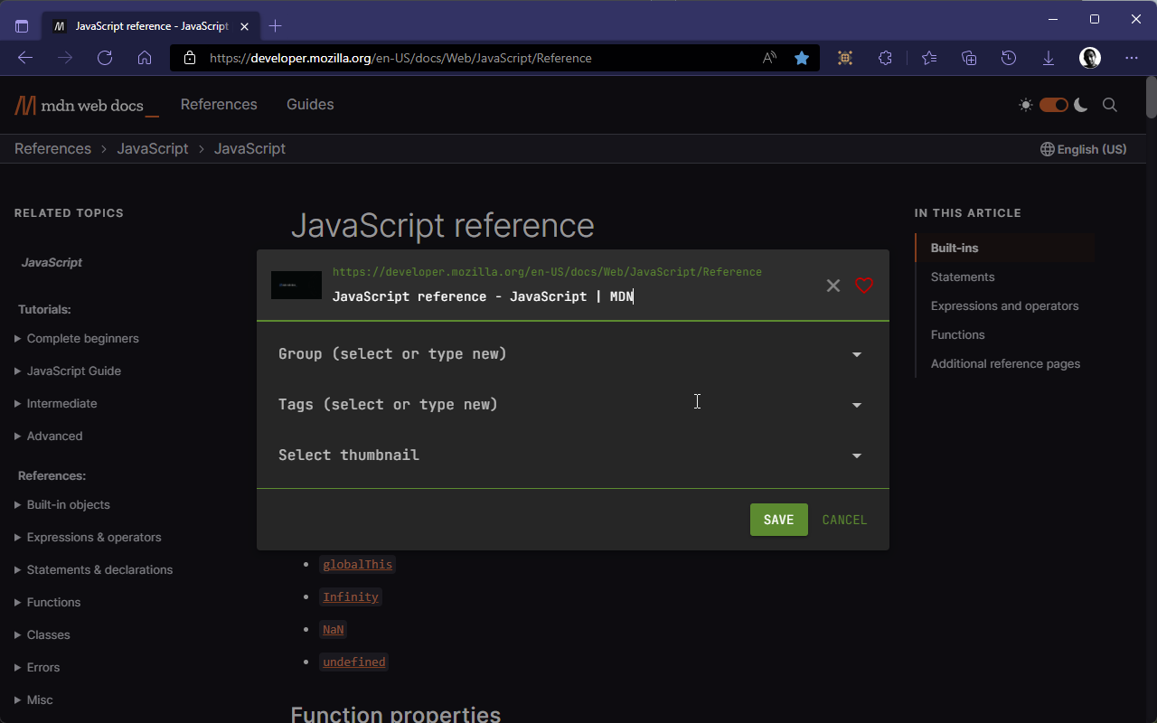Image resolution: width=1157 pixels, height=723 pixels.
Task: Open the browser downloads icon
Action: 1049,58
